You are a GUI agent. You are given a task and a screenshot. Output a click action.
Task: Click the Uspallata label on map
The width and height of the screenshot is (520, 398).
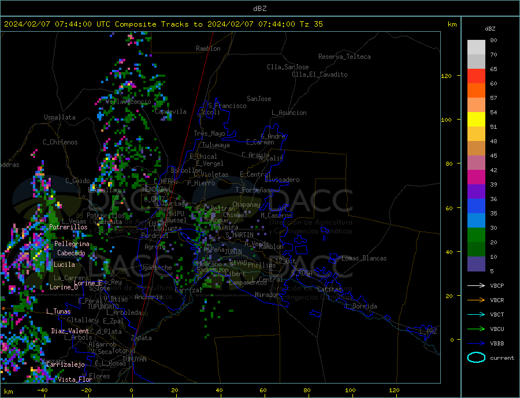tap(60, 117)
